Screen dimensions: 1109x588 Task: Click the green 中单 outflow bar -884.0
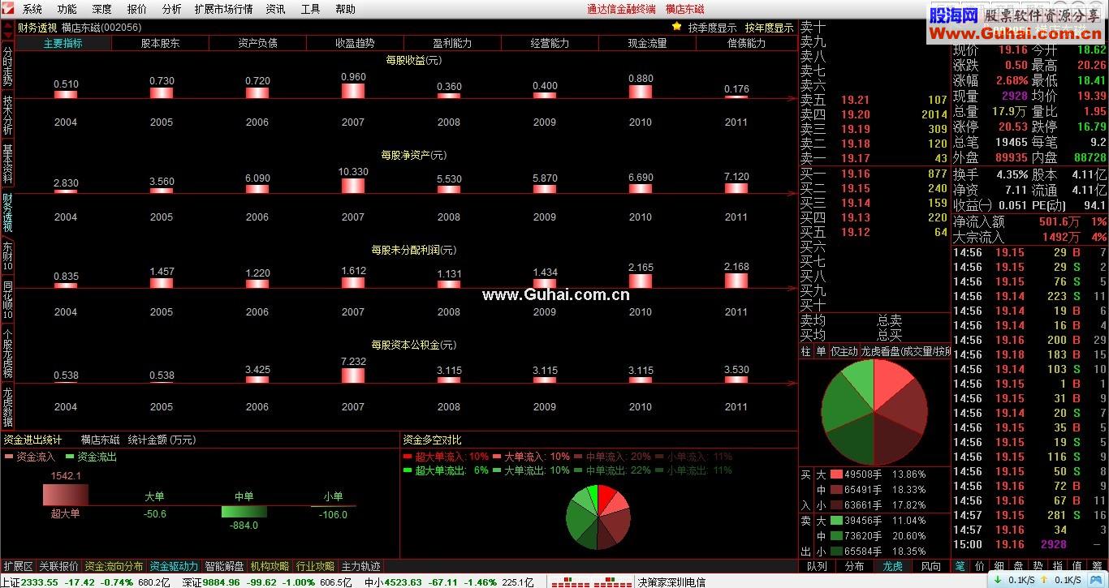pyautogui.click(x=244, y=512)
